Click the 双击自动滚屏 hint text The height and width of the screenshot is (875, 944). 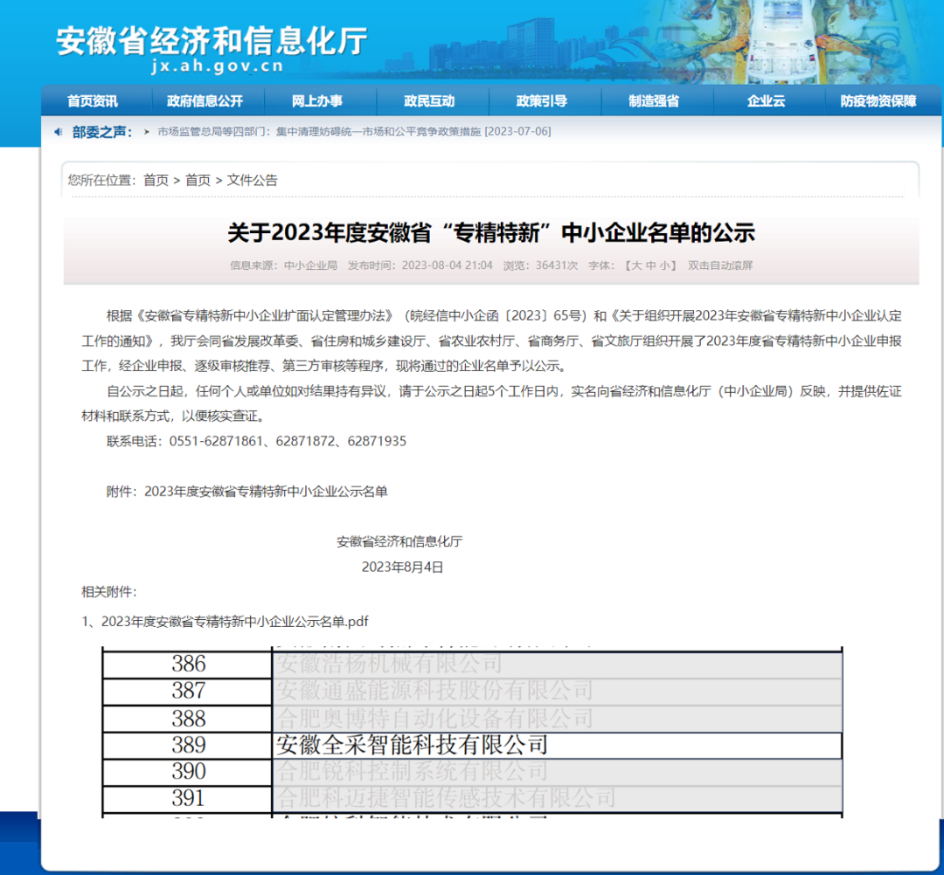[720, 265]
